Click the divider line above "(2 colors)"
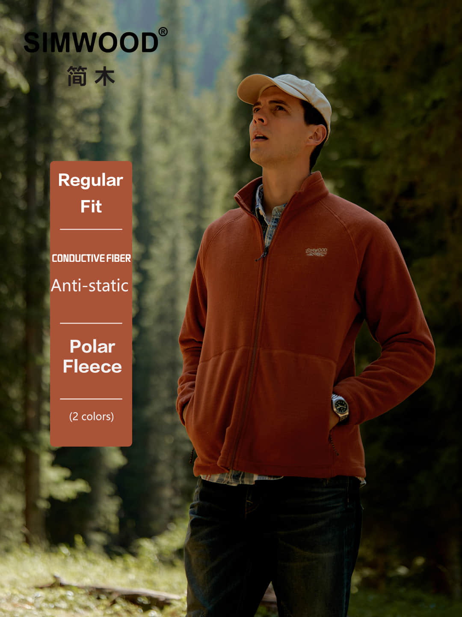The width and height of the screenshot is (462, 617). coord(91,399)
